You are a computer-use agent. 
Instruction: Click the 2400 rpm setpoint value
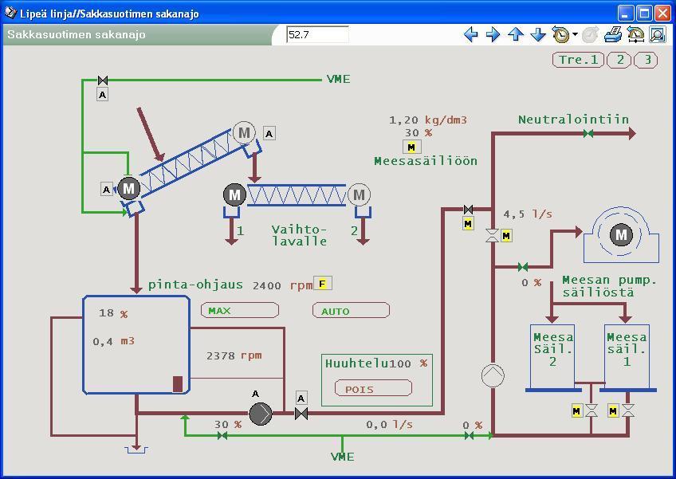tap(266, 285)
